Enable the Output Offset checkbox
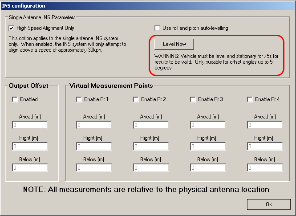The image size is (296, 216). point(15,99)
